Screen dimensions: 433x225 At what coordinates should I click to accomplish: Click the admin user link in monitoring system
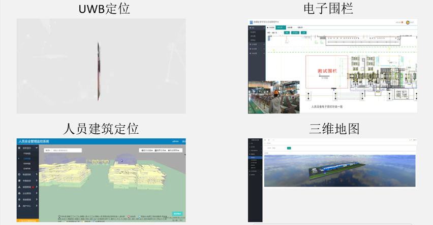pos(175,141)
